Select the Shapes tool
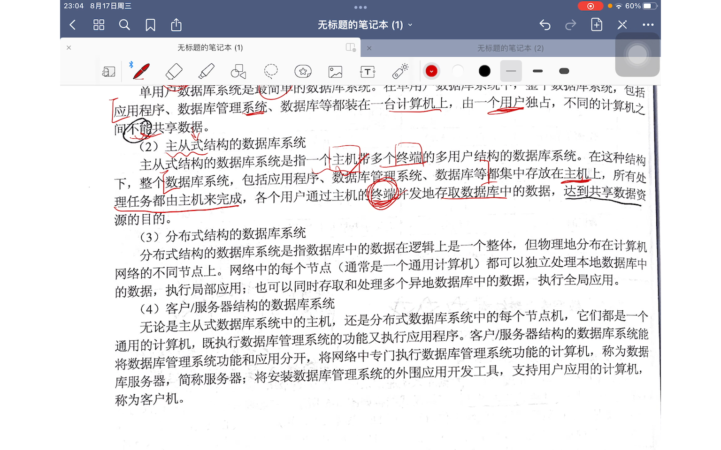Screen dimensions: 721x450 click(238, 71)
